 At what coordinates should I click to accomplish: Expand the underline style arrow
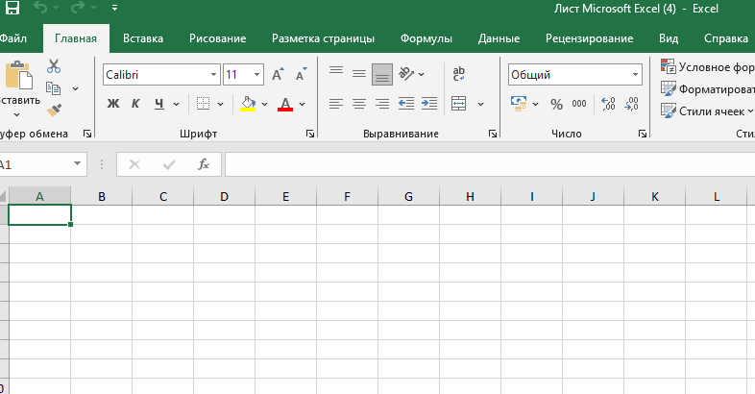point(176,104)
